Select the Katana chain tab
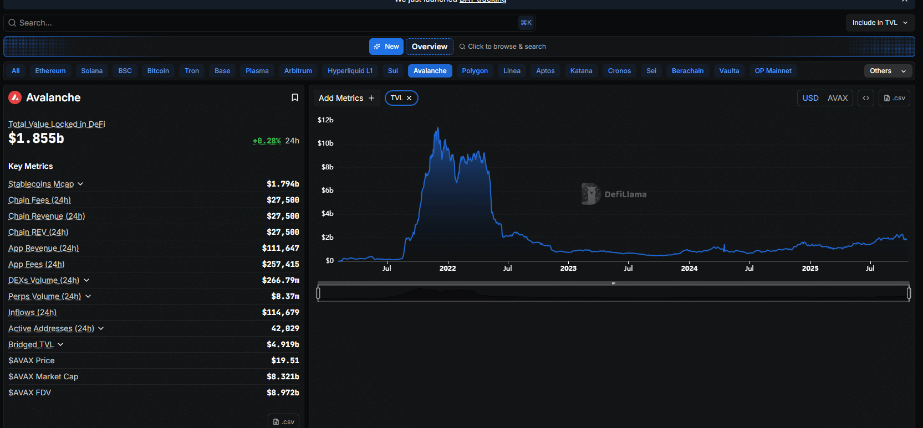This screenshot has height=428, width=923. click(582, 71)
